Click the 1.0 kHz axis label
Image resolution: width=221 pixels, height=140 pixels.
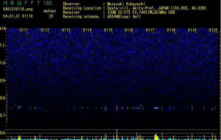pos(3,63)
